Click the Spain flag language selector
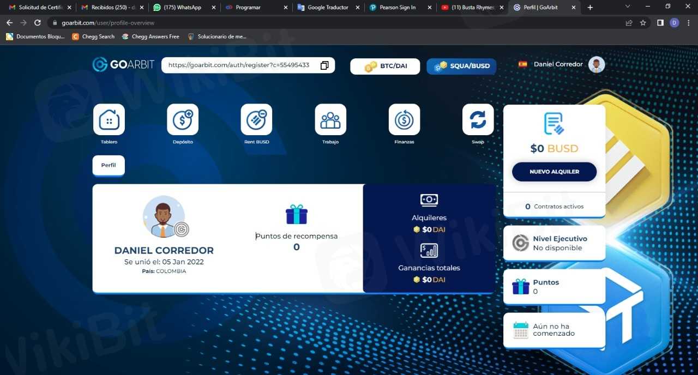 click(x=523, y=64)
